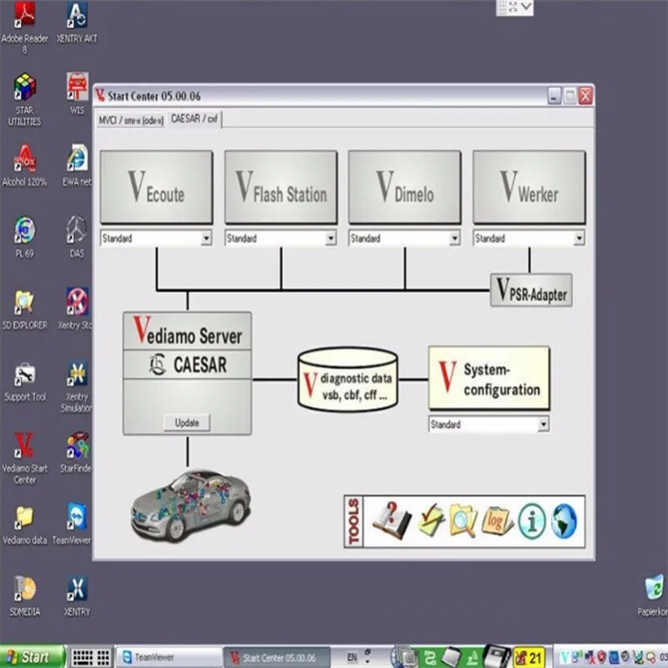
Task: Open WIS desktop icon
Action: pyautogui.click(x=77, y=94)
